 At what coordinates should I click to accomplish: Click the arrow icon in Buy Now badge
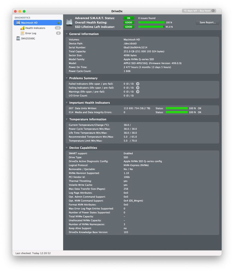(213, 11)
